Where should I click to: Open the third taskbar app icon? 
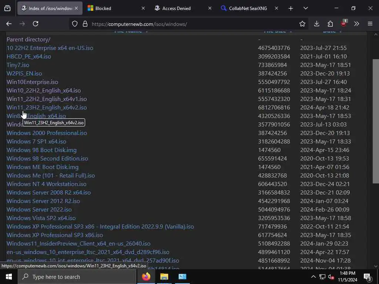[182, 277]
